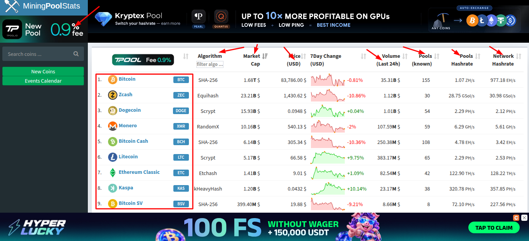Screen dimensions: 529x241
Task: Click the Kaspa coin icon
Action: [x=113, y=188]
